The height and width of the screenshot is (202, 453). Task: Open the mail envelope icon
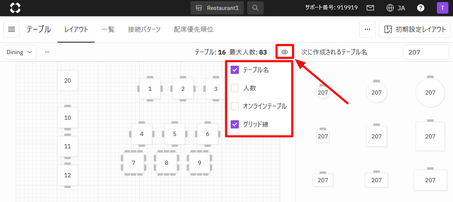tap(370, 8)
